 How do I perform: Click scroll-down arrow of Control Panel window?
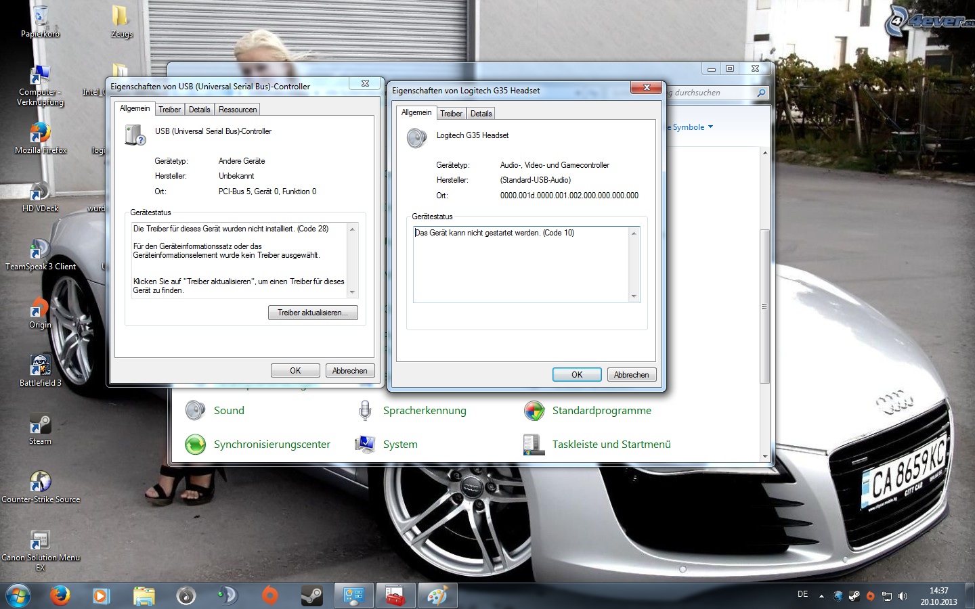click(765, 457)
